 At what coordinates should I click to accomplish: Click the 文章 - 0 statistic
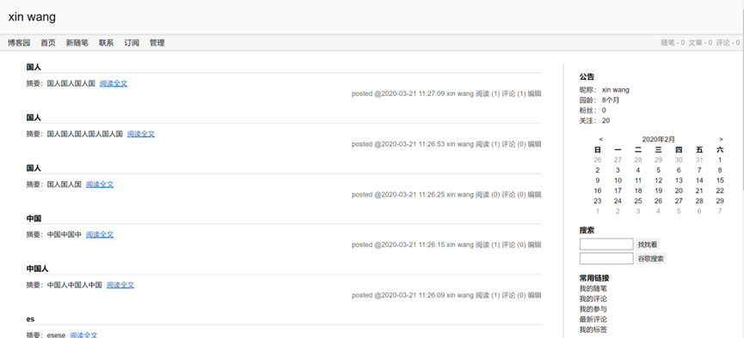701,43
